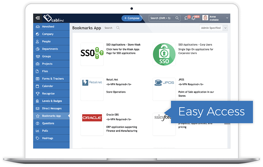The width and height of the screenshot is (263, 167).
Task: Click Anne's profile avatar
Action: tap(205, 18)
